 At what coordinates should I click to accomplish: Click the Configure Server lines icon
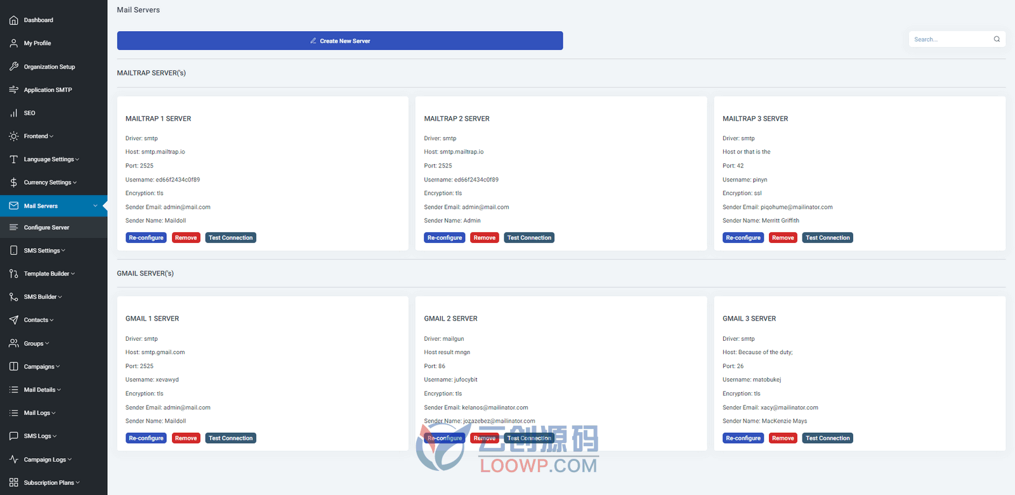[13, 227]
